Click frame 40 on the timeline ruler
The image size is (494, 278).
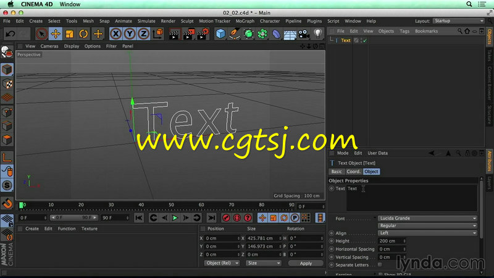point(141,205)
